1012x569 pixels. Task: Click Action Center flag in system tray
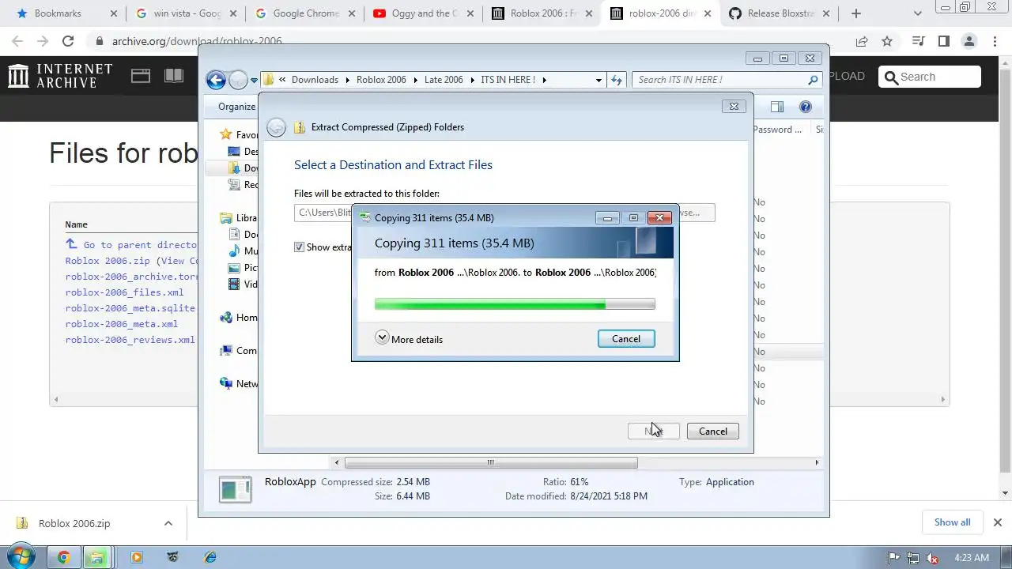[894, 558]
